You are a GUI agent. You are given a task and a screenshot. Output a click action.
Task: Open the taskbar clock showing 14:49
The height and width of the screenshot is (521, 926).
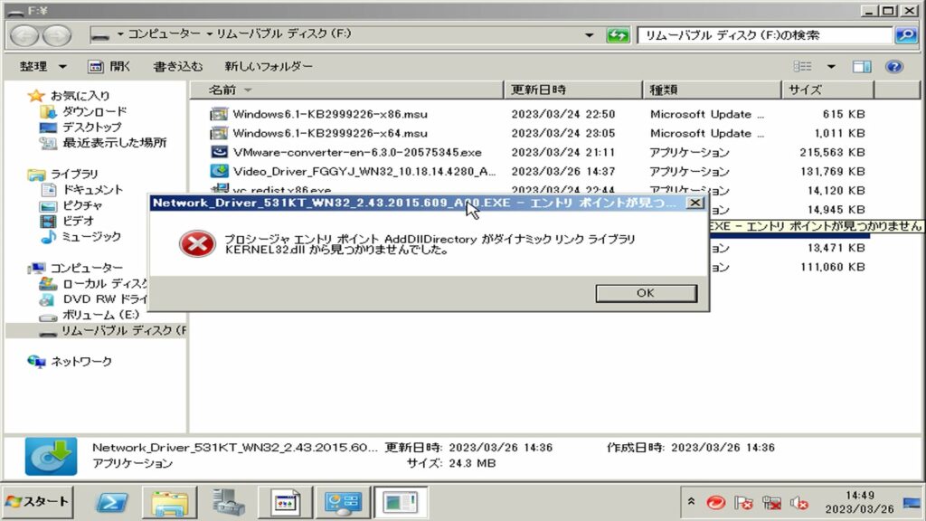pyautogui.click(x=859, y=502)
